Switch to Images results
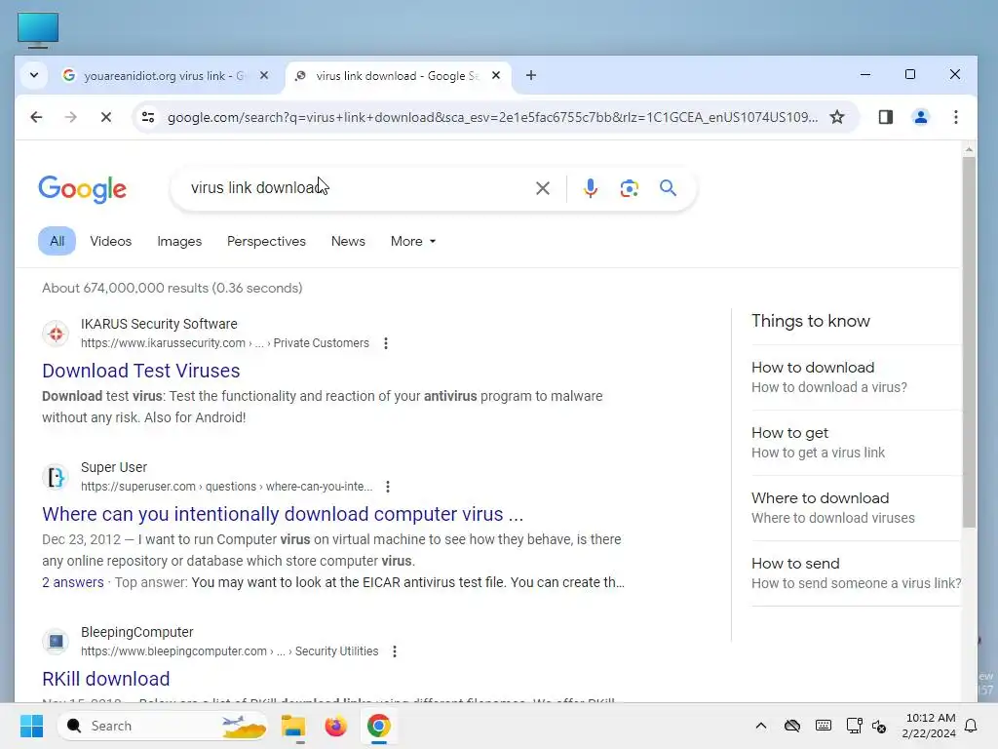The height and width of the screenshot is (749, 998). point(179,242)
